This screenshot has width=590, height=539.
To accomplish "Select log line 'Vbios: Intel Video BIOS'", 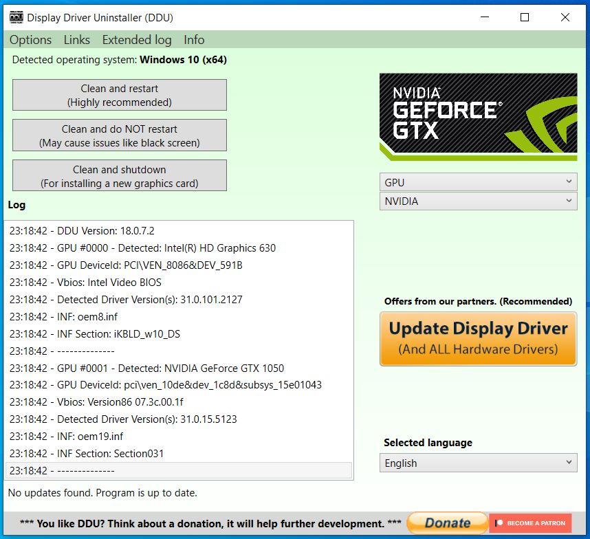I will point(179,283).
